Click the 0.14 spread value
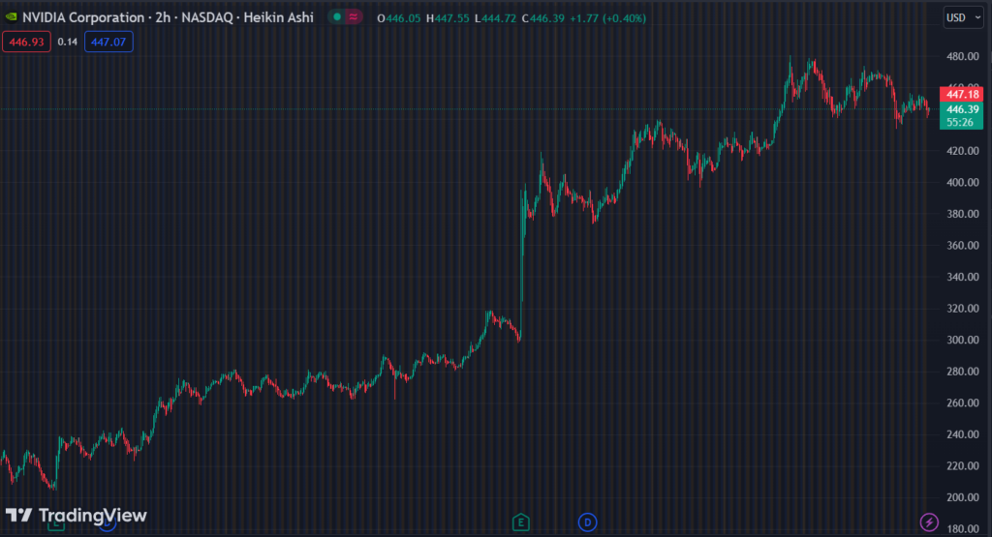Screen dimensions: 992x537 coord(67,42)
